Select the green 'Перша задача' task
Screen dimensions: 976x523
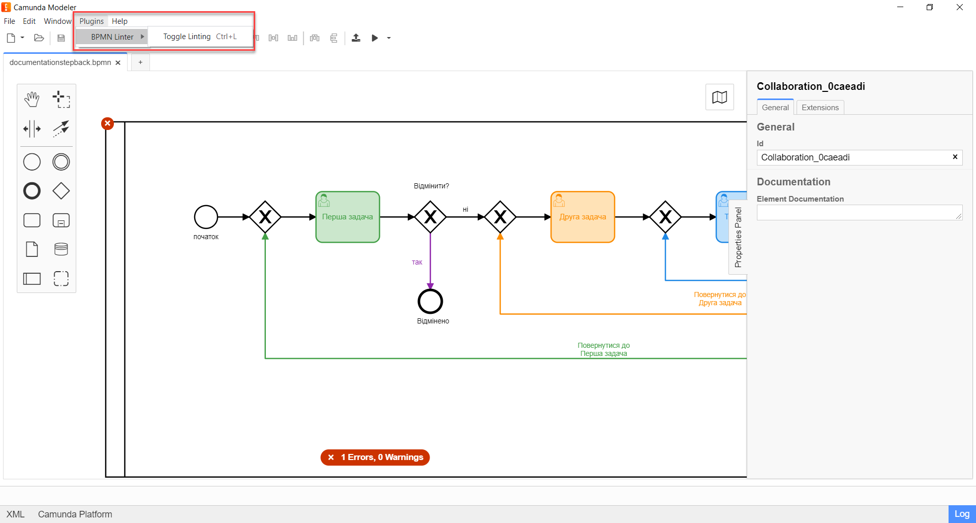coord(348,217)
